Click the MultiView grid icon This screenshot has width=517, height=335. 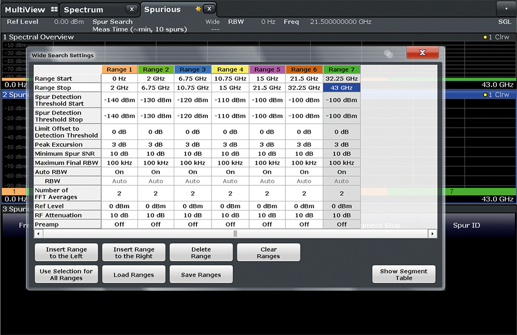coord(54,9)
